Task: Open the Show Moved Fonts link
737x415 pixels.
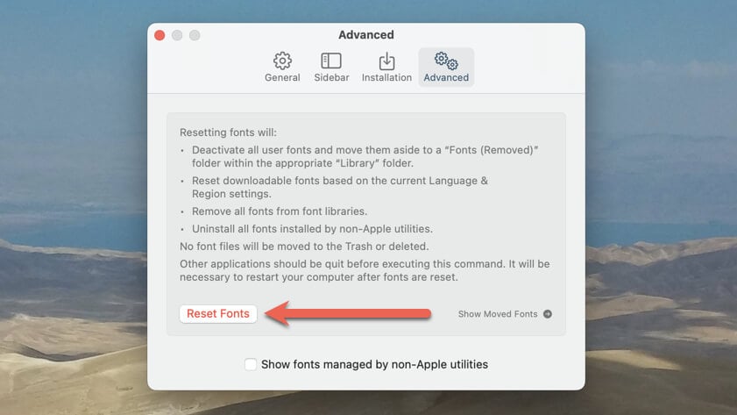Action: pyautogui.click(x=497, y=314)
